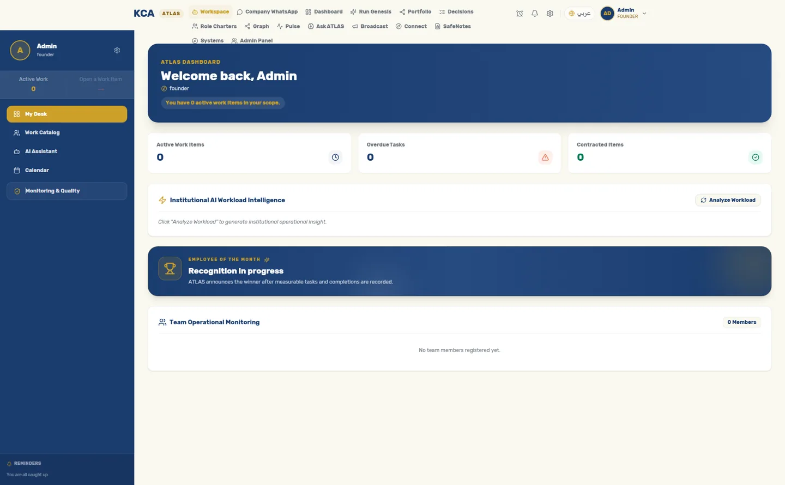Viewport: 785px width, 485px height.
Task: Click the sidebar profile settings gear
Action: pos(117,50)
